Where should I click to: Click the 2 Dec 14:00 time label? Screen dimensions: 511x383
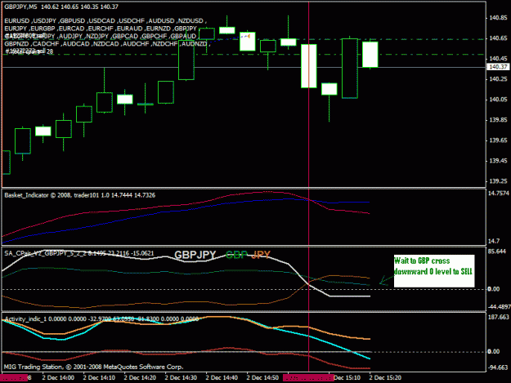58,378
